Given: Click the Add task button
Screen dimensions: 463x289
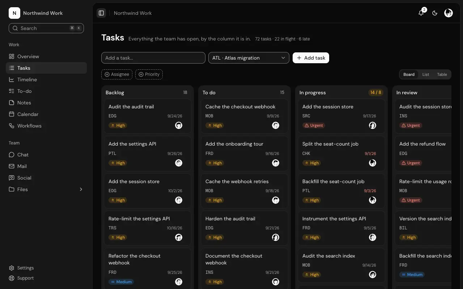Looking at the screenshot, I should [311, 58].
